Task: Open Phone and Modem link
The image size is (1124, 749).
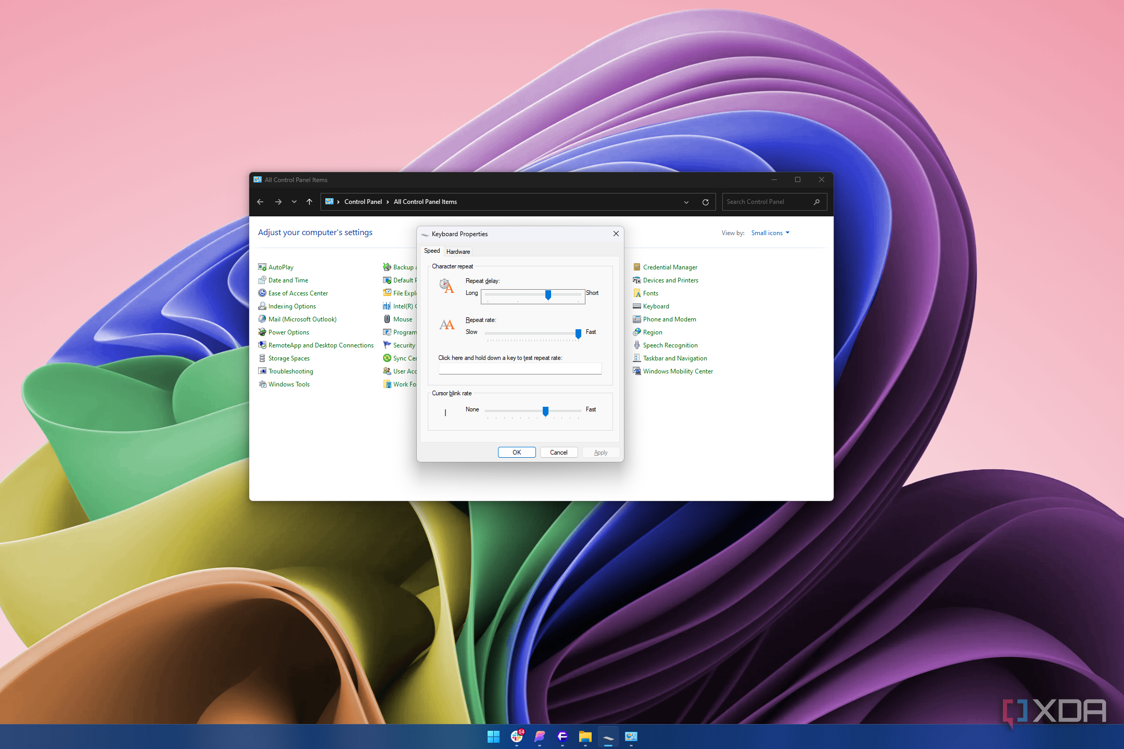Action: (x=669, y=319)
